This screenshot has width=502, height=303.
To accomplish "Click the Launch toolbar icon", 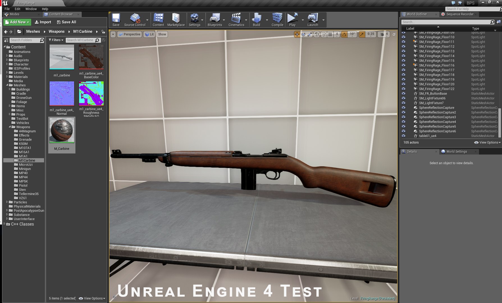I will (313, 20).
